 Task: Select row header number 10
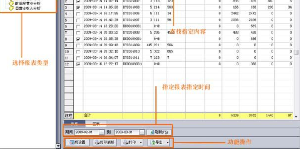69,52
